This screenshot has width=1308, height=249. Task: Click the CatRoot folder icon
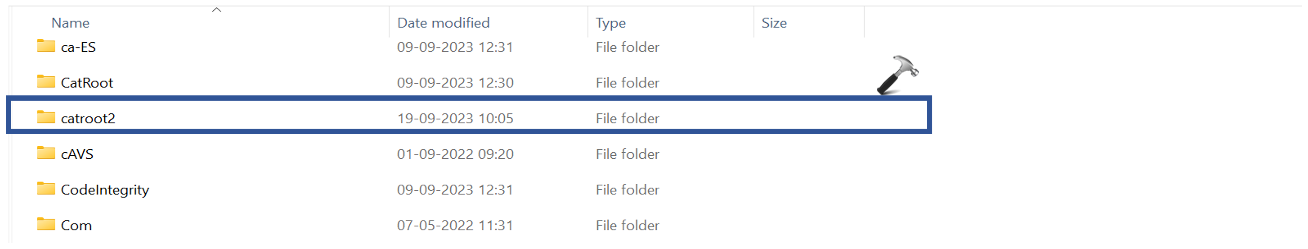pos(46,82)
